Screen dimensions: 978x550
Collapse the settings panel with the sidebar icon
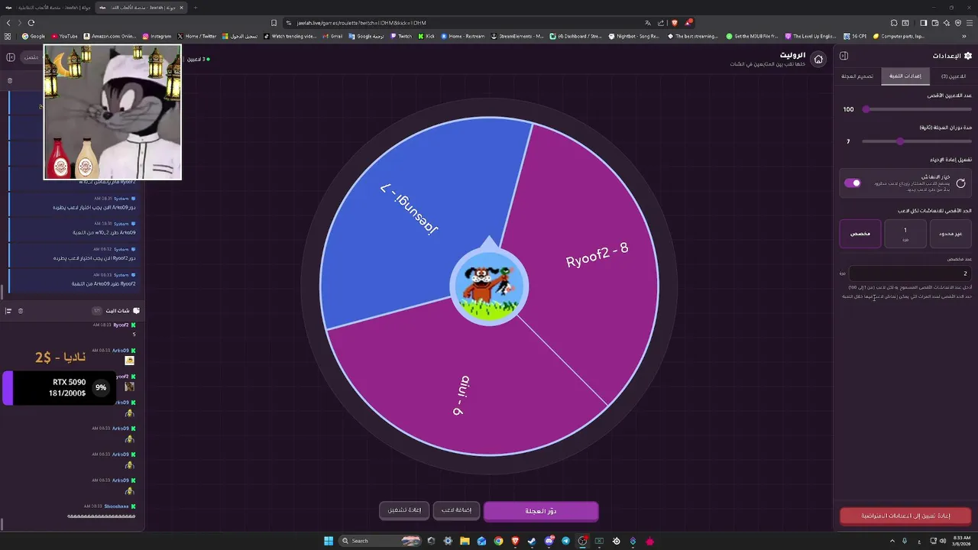[844, 56]
